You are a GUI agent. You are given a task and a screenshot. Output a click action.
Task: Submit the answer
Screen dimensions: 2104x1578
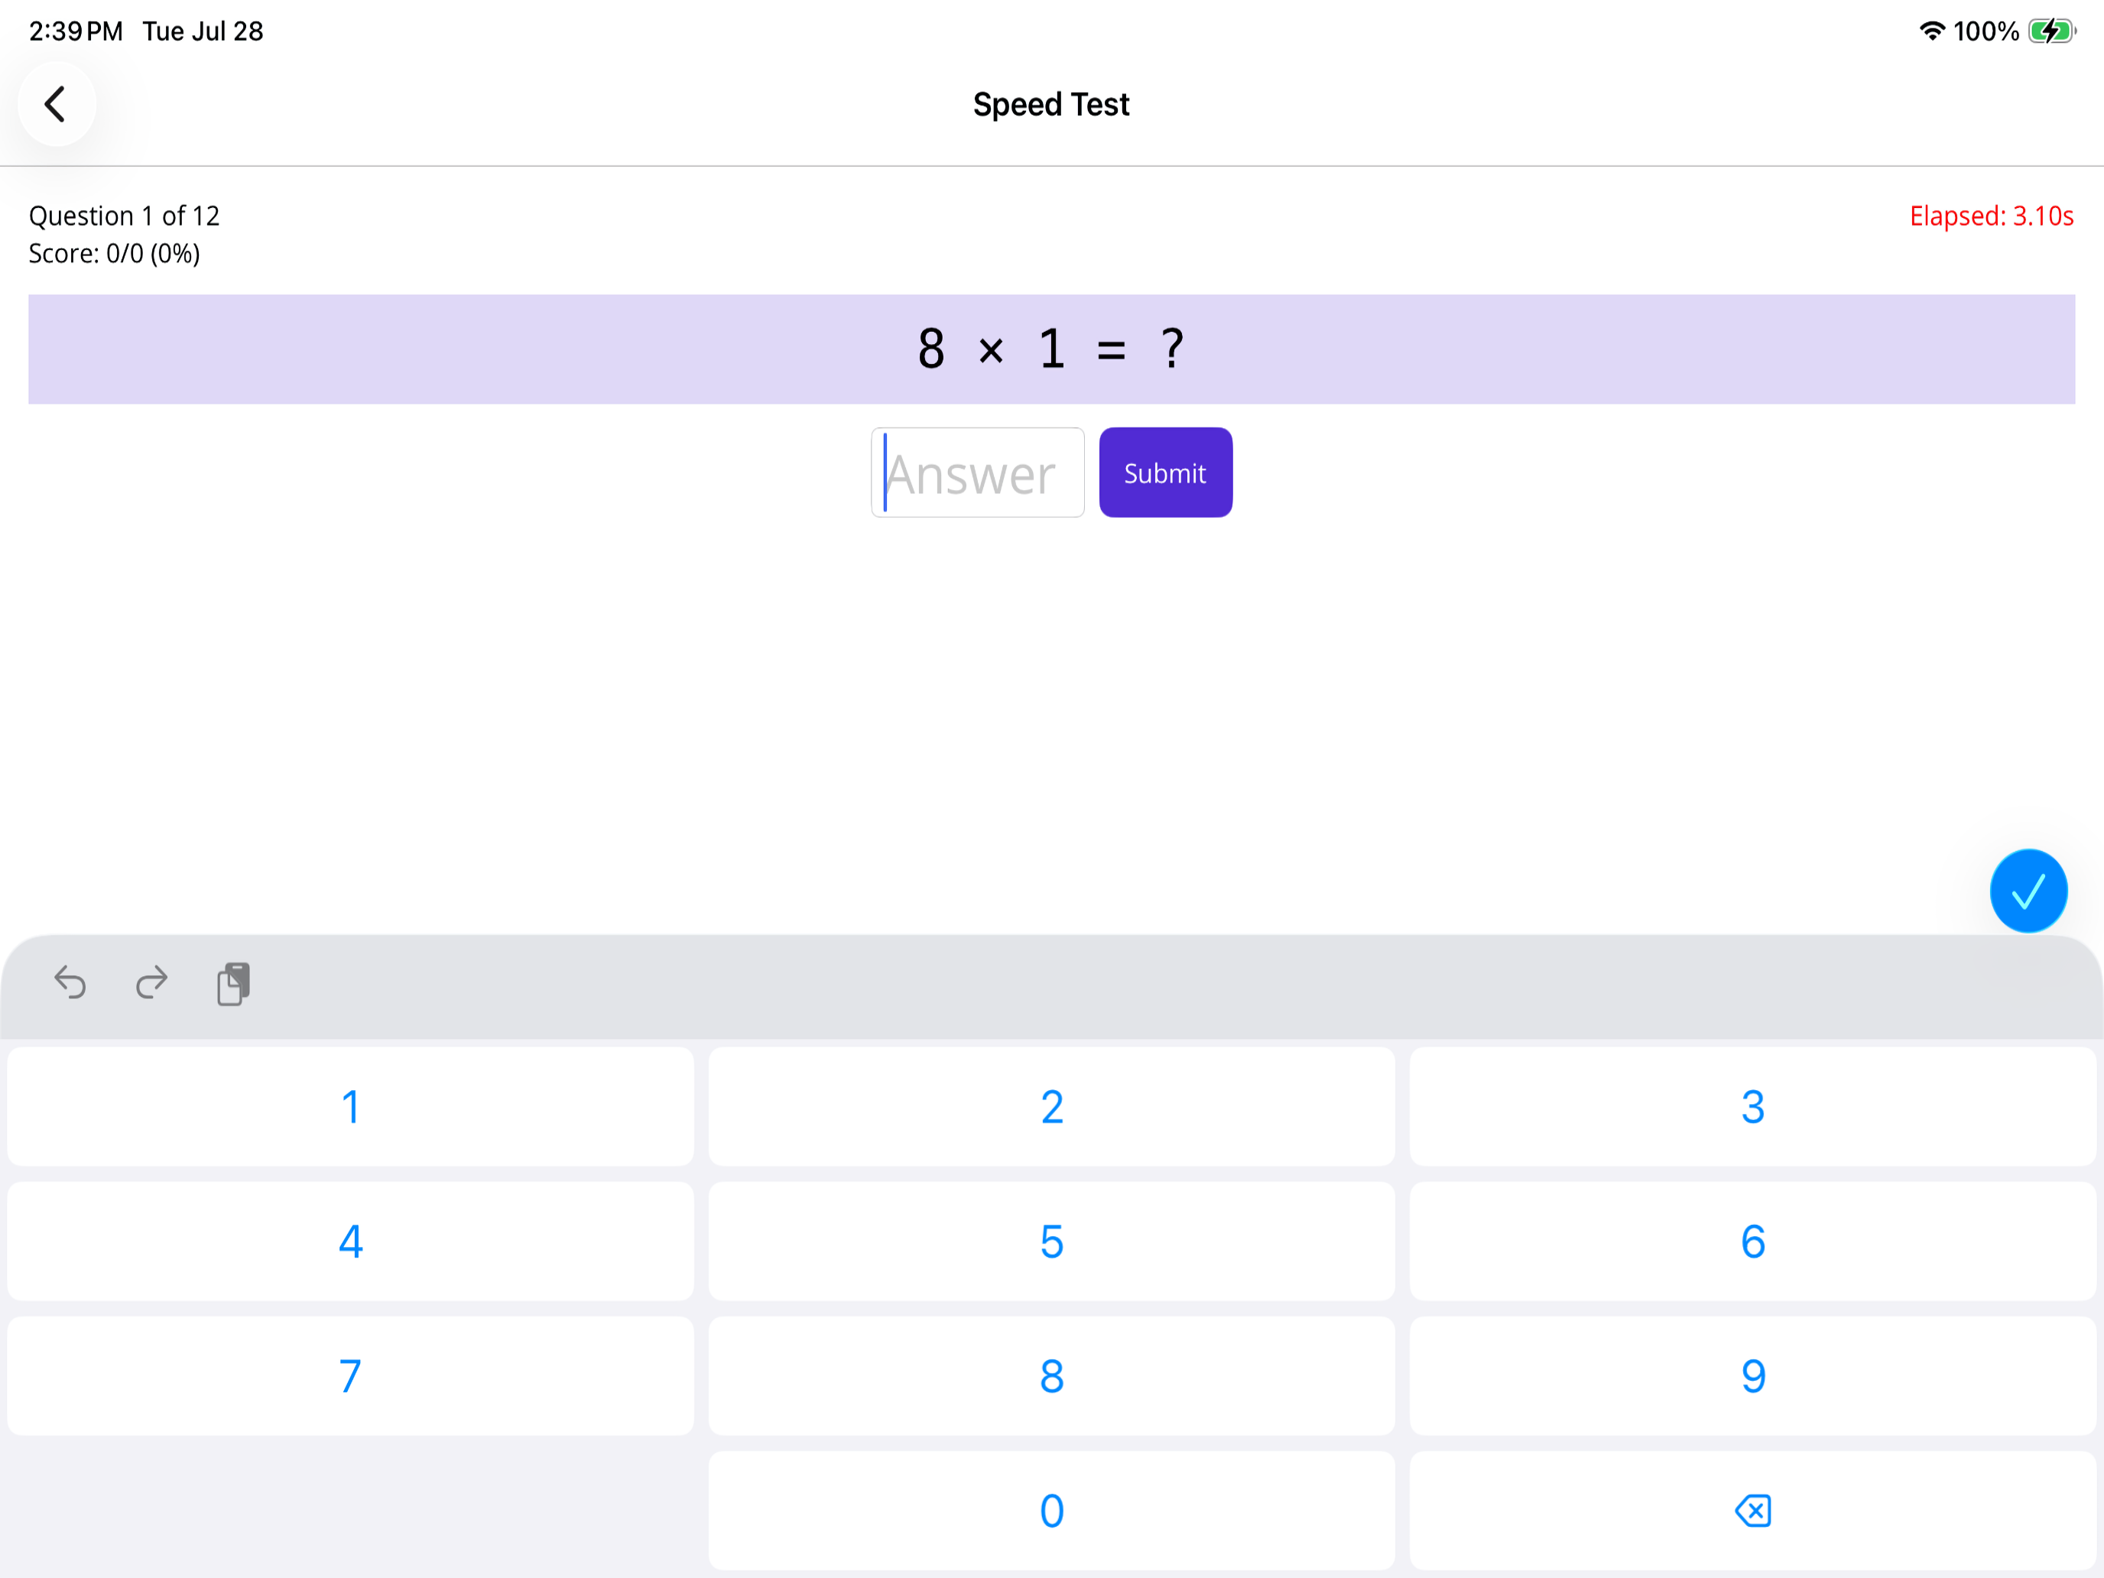coord(1165,472)
